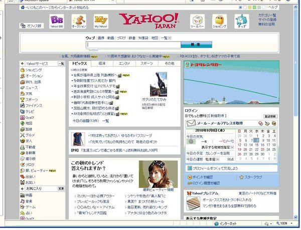Viewport: 301px width, 230px height.
Task: Open the Shopping bag icon at top
Action: [219, 21]
